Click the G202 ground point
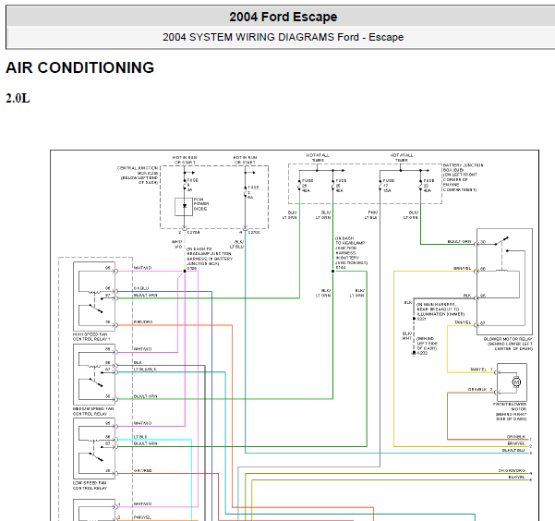Screen dimensions: 555x521 [x=414, y=353]
